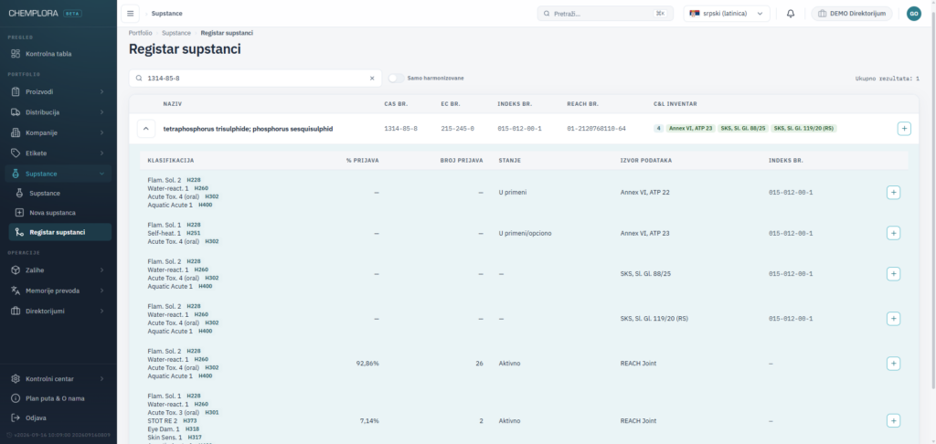Click the CAS number 1314-85-8 cell
This screenshot has width=936, height=444.
pos(400,128)
